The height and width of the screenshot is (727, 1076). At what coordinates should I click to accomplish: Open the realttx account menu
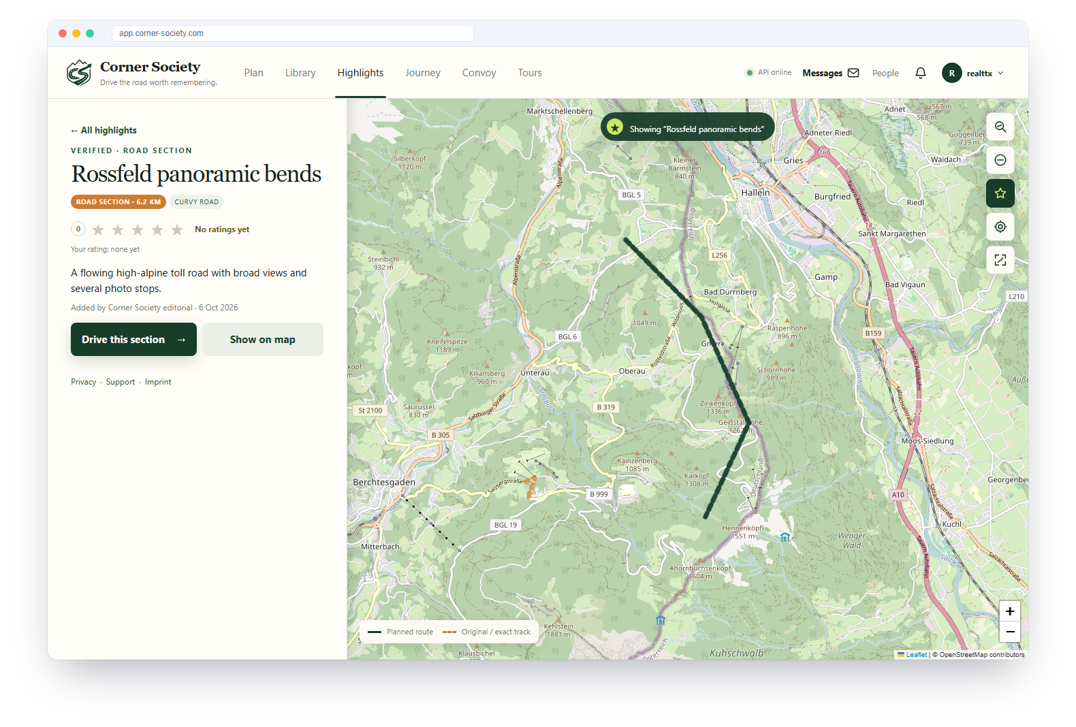(x=973, y=73)
